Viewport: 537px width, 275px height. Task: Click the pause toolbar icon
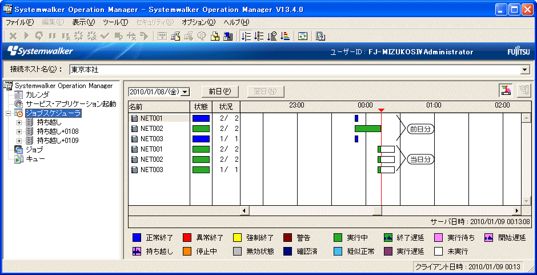[x=53, y=36]
